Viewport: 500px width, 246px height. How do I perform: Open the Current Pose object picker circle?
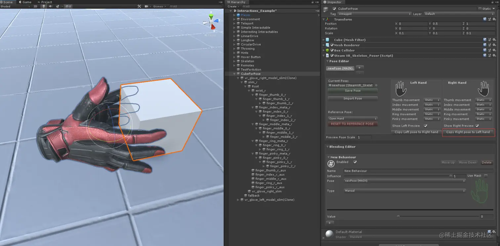(x=376, y=85)
